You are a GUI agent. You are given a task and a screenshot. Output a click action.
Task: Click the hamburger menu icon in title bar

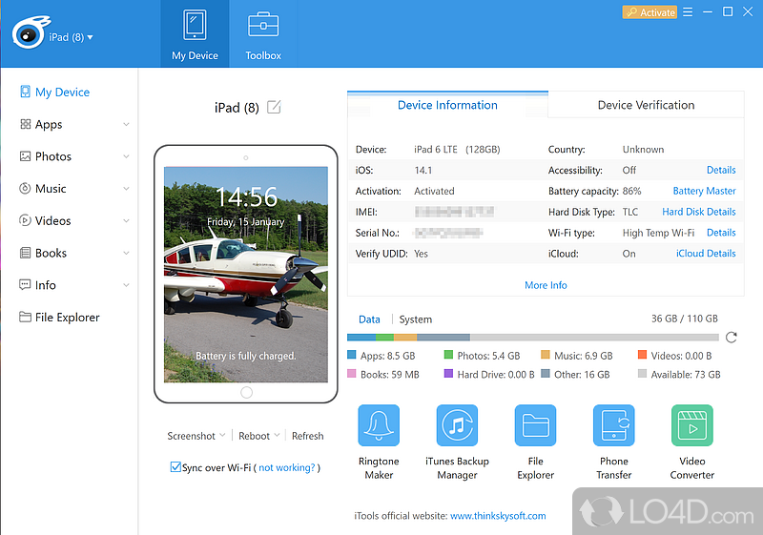[x=688, y=12]
